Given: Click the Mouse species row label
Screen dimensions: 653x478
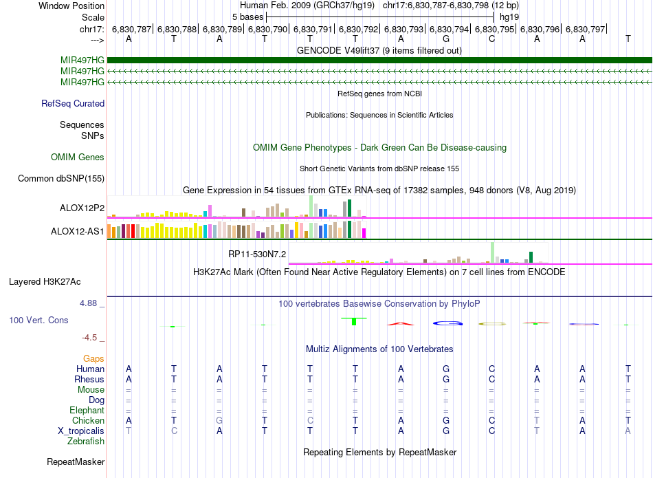Looking at the screenshot, I should click(91, 390).
